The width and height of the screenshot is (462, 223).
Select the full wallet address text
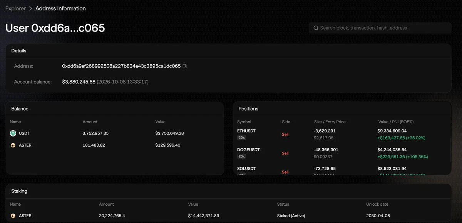pyautogui.click(x=121, y=66)
